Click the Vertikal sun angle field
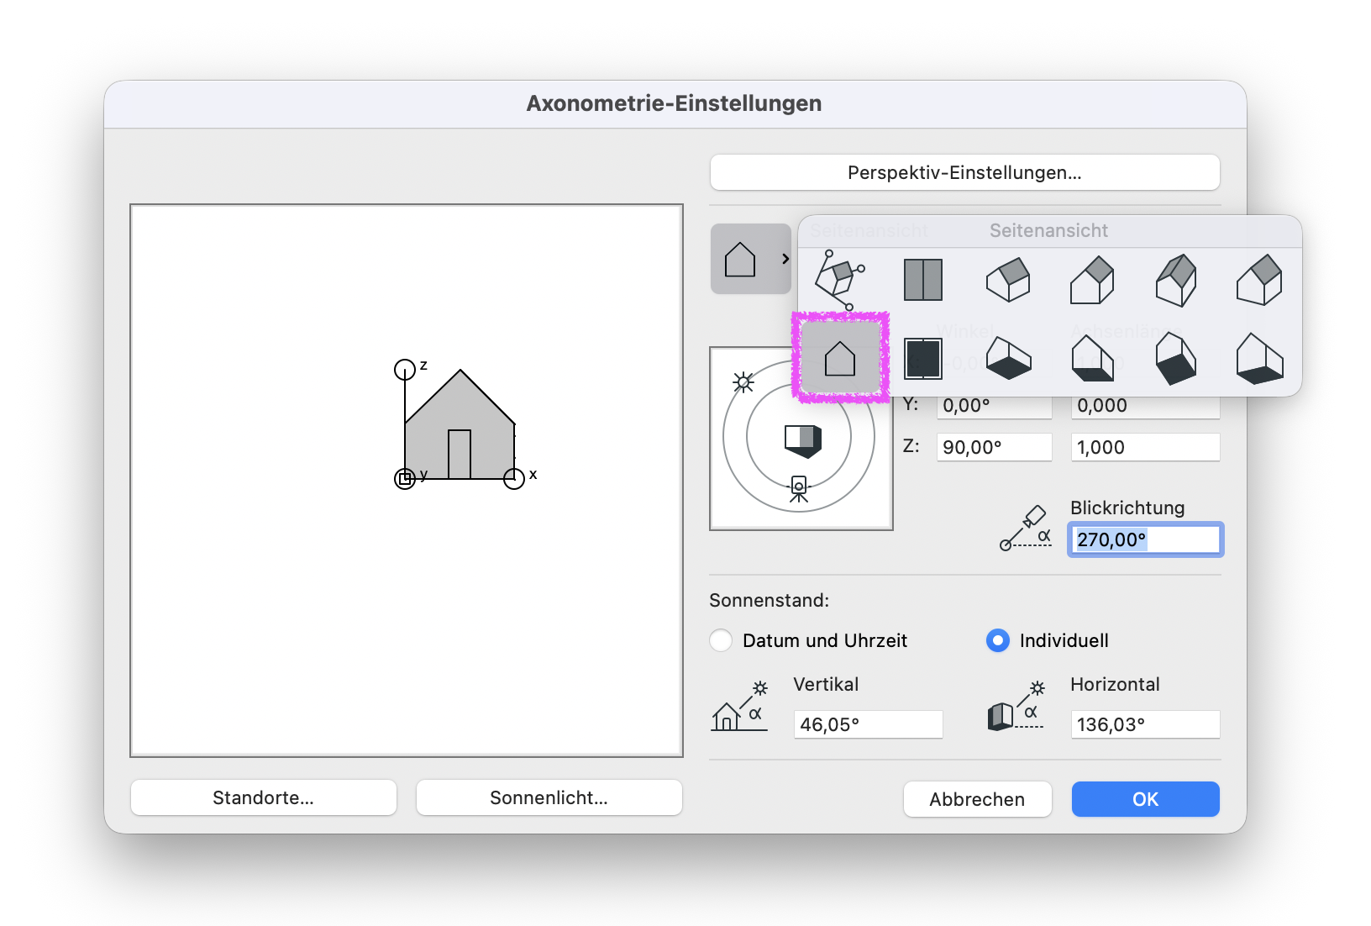The height and width of the screenshot is (926, 1371). coord(868,724)
